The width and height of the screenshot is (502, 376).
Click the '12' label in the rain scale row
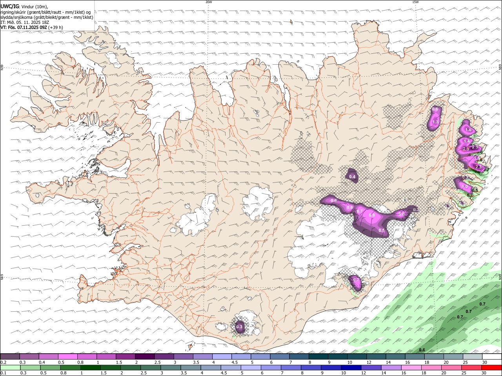point(364,373)
